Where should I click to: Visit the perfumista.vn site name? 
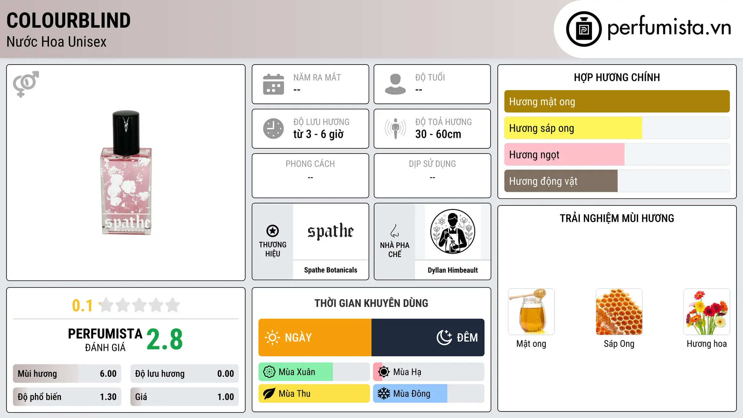pyautogui.click(x=669, y=28)
